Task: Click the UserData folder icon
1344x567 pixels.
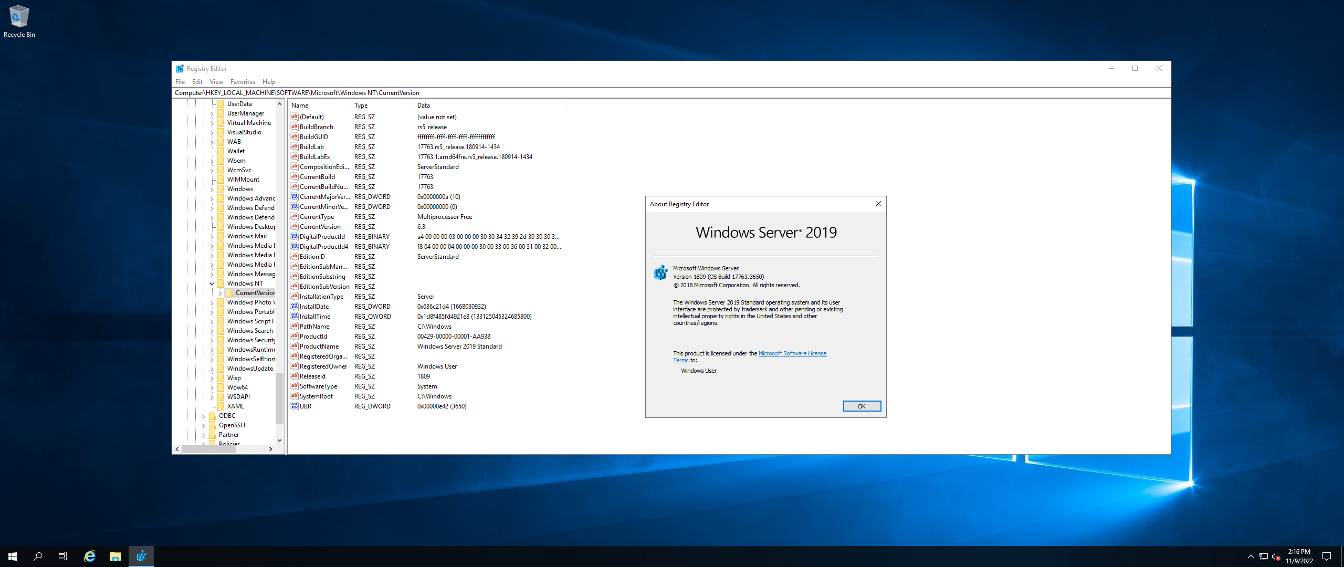Action: click(x=221, y=104)
